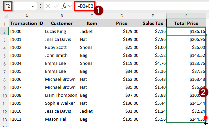Select cell containing T1000

(27, 31)
